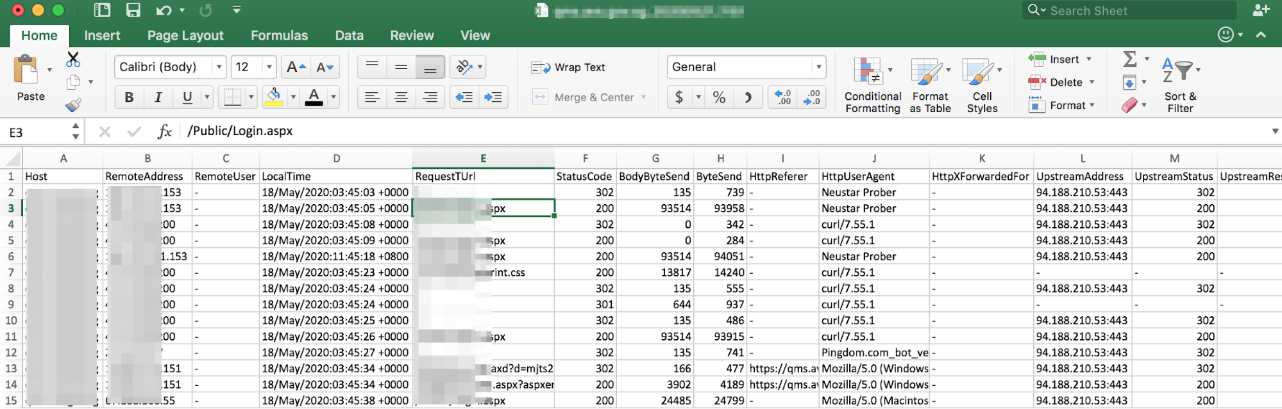The height and width of the screenshot is (409, 1282).
Task: Expand the font size 12 dropdown
Action: coord(269,67)
